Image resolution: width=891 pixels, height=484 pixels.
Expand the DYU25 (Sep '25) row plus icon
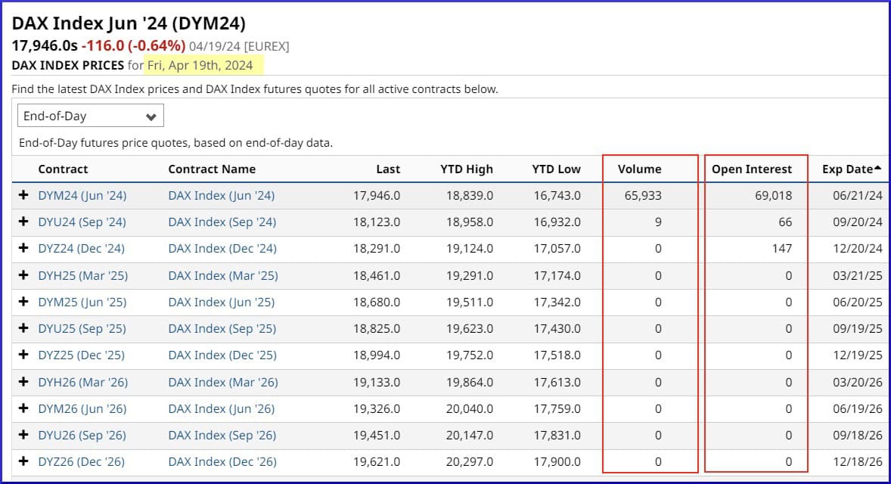click(24, 328)
